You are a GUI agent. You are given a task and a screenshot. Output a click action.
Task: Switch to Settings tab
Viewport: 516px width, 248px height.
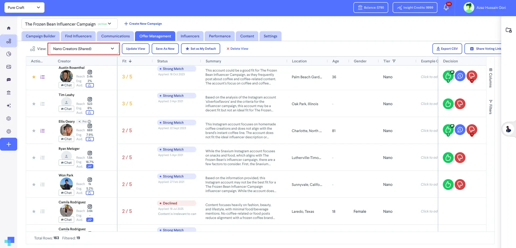(271, 36)
